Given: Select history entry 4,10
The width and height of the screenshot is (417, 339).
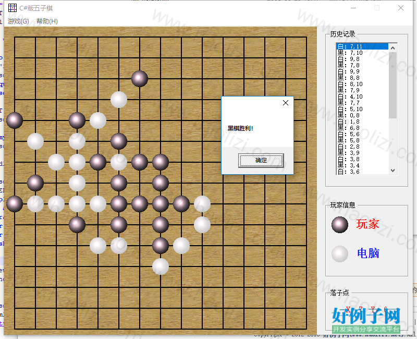Looking at the screenshot, I should 362,96.
